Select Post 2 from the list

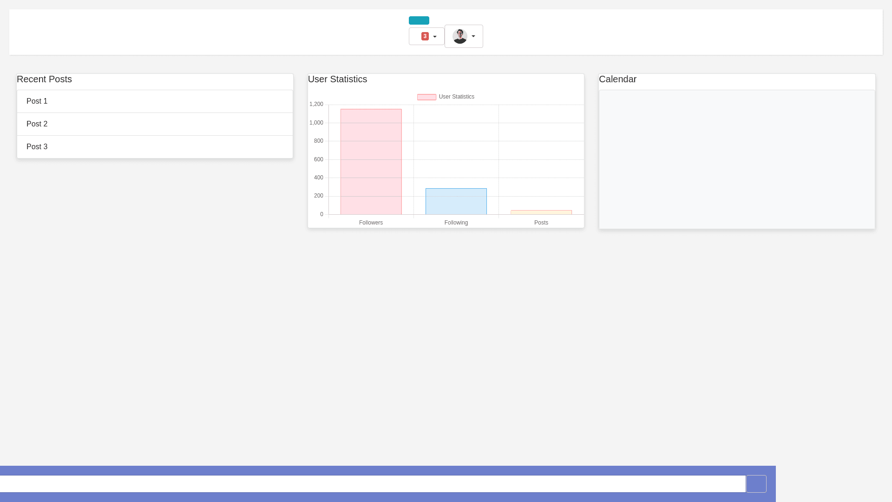(155, 124)
